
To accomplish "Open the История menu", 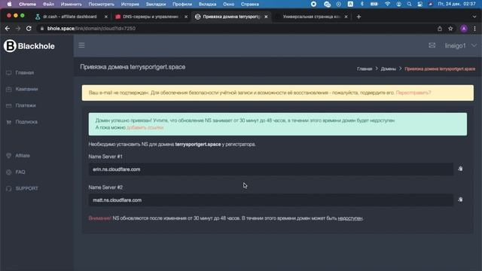I will click(130, 4).
